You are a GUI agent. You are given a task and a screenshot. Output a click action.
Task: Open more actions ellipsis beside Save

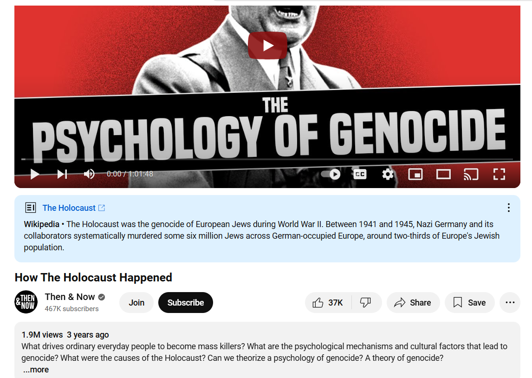click(x=510, y=302)
